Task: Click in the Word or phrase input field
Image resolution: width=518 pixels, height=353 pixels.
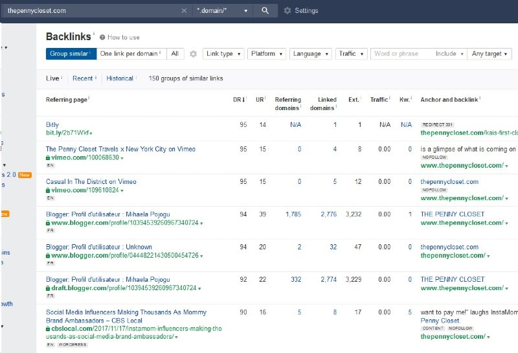Action: coord(401,54)
